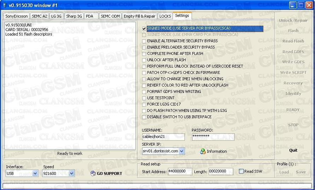Screen dimensions: 315x190
Task: Click the Password input field
Action: click(213, 137)
